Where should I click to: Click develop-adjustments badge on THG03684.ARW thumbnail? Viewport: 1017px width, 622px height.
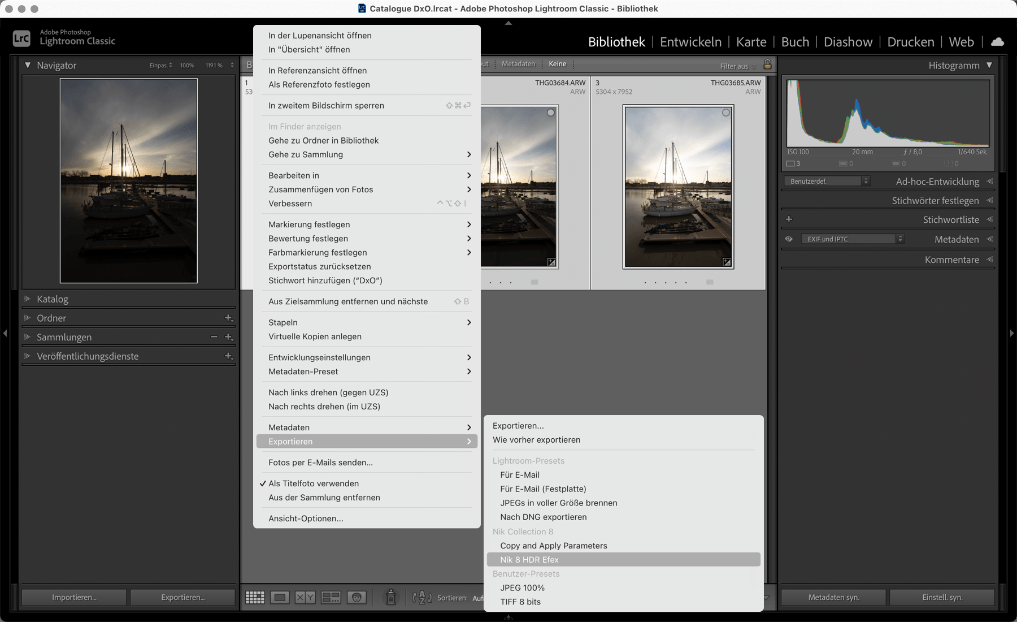coord(551,262)
